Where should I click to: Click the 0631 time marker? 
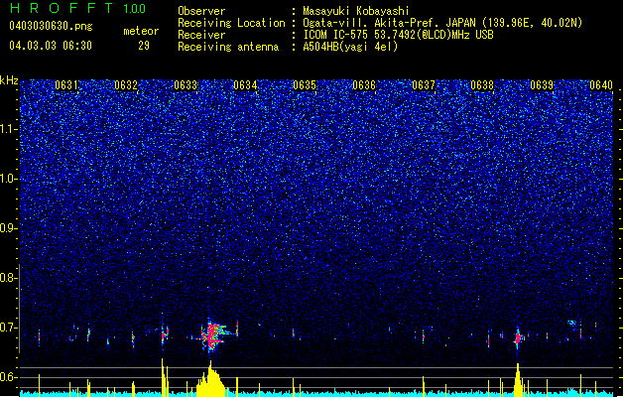66,85
